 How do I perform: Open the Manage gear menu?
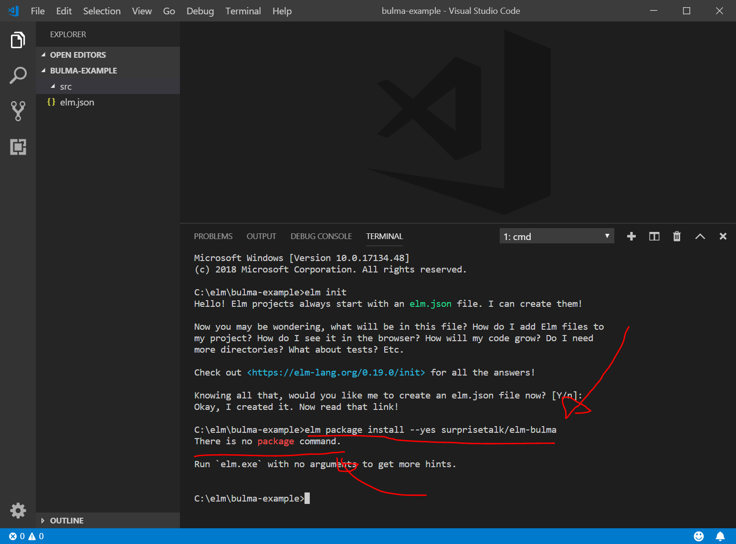[18, 511]
